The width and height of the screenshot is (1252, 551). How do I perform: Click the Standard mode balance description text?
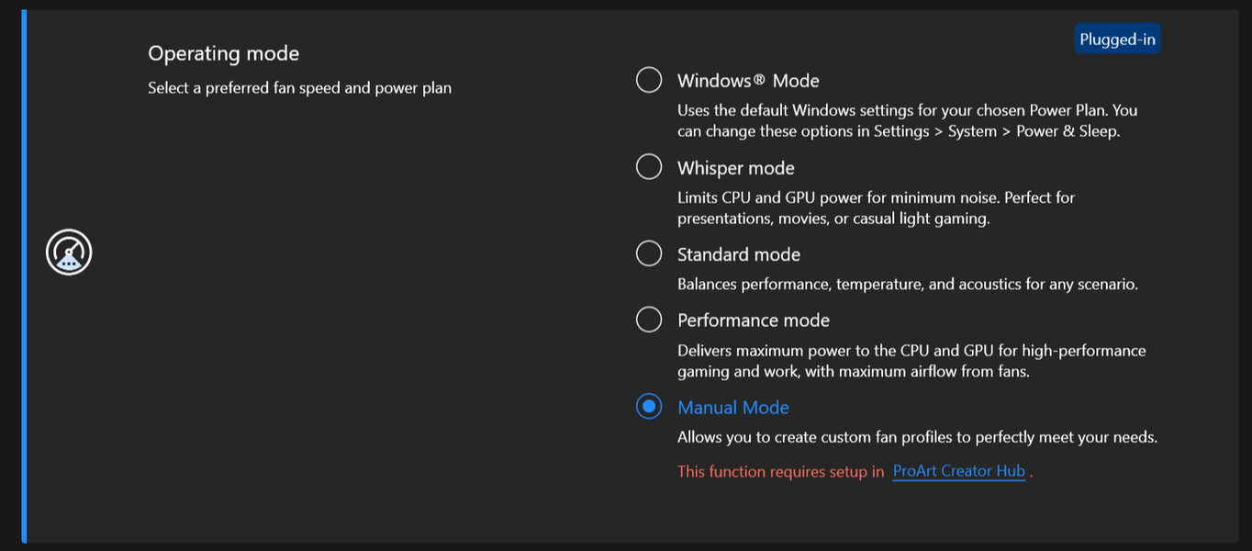907,285
